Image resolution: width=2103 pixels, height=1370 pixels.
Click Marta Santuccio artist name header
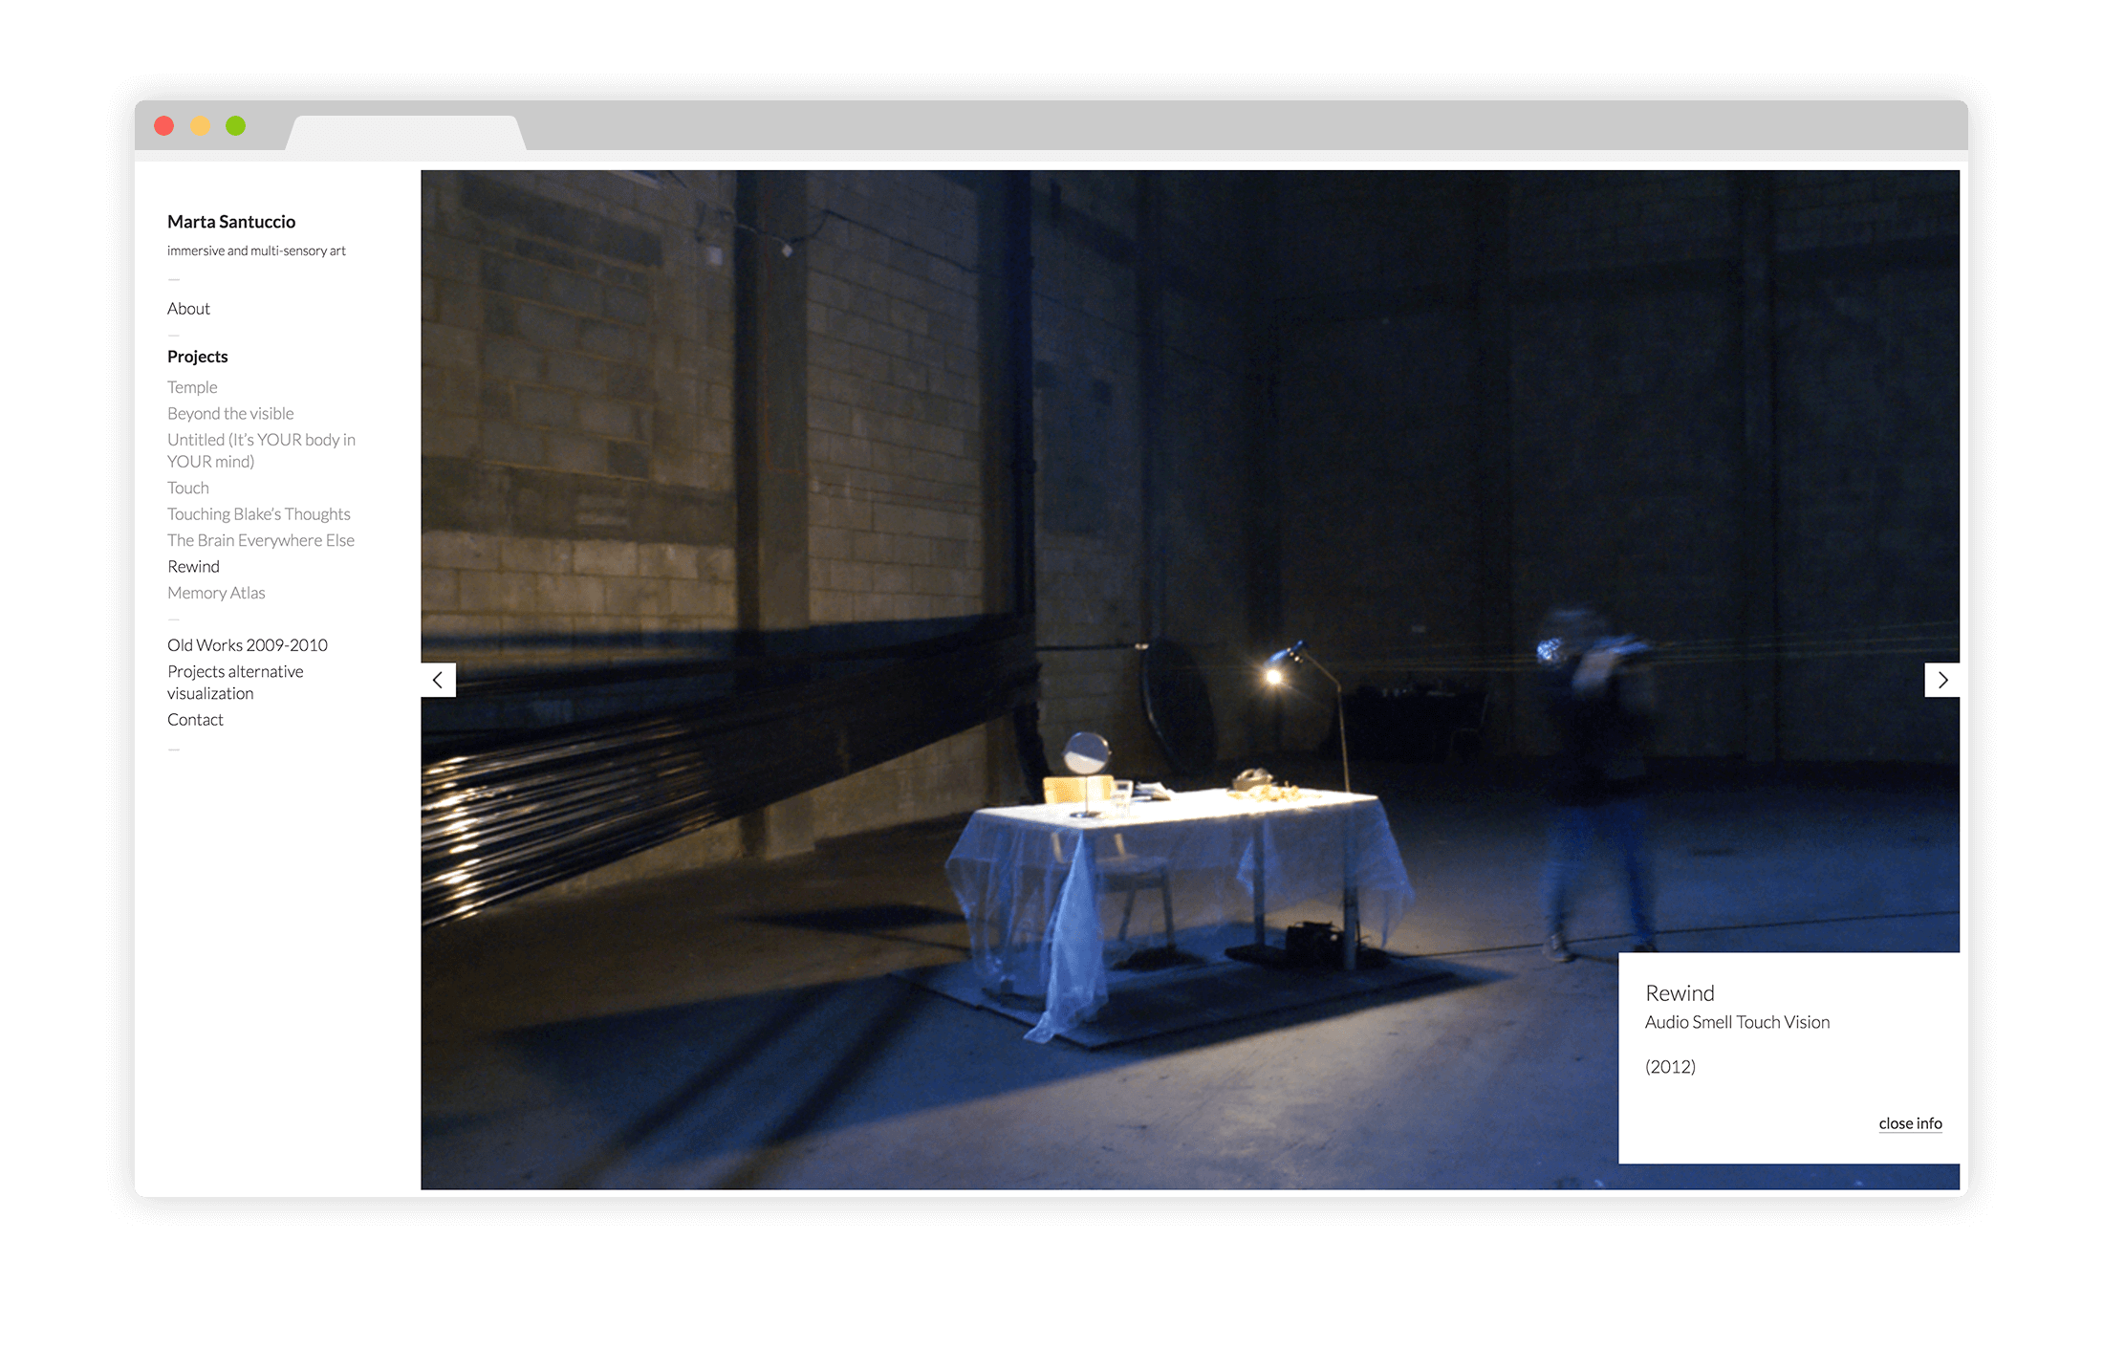[233, 222]
